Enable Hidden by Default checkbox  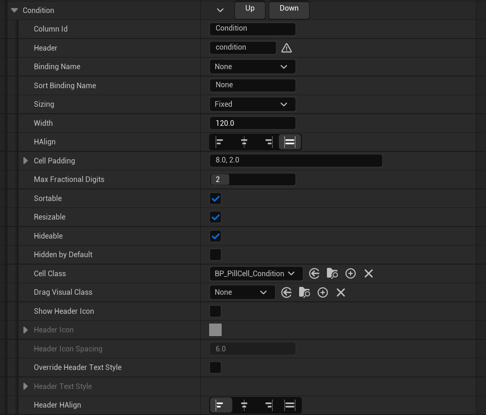tap(216, 255)
